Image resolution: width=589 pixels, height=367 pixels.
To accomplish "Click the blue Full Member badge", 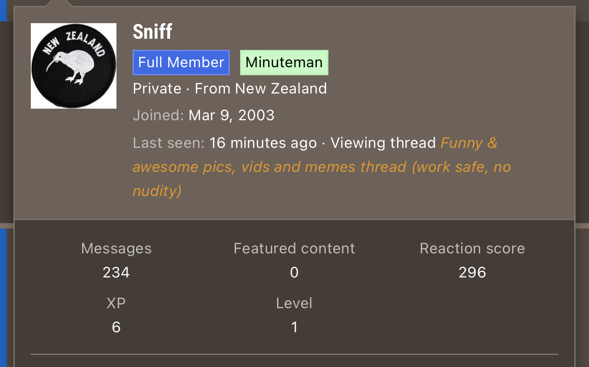I will click(181, 62).
